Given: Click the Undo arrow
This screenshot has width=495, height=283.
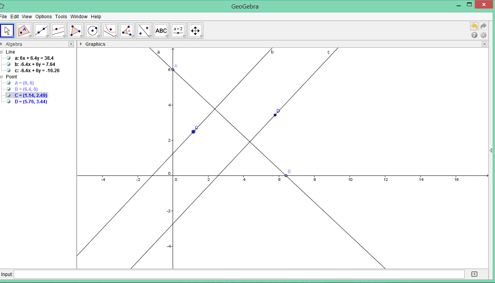Looking at the screenshot, I should tap(474, 26).
